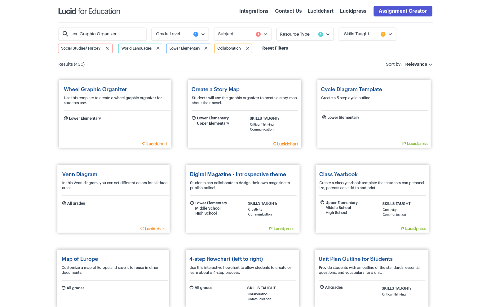The image size is (491, 307).
Task: Click the search magnifier icon
Action: pos(65,34)
